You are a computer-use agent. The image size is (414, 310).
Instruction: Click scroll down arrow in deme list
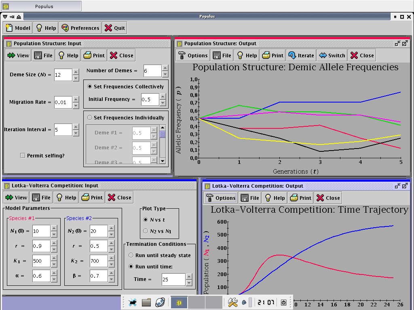(163, 161)
